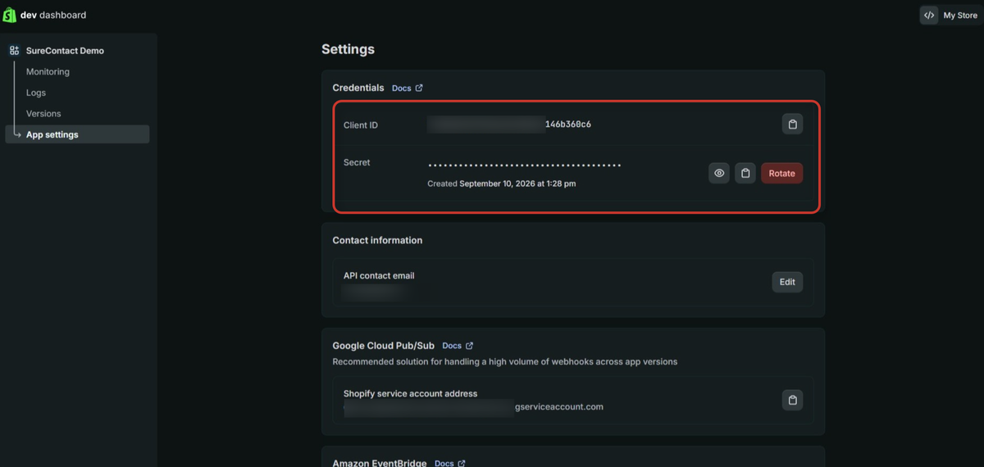
Task: Click the Contact information heading
Action: [x=377, y=240]
